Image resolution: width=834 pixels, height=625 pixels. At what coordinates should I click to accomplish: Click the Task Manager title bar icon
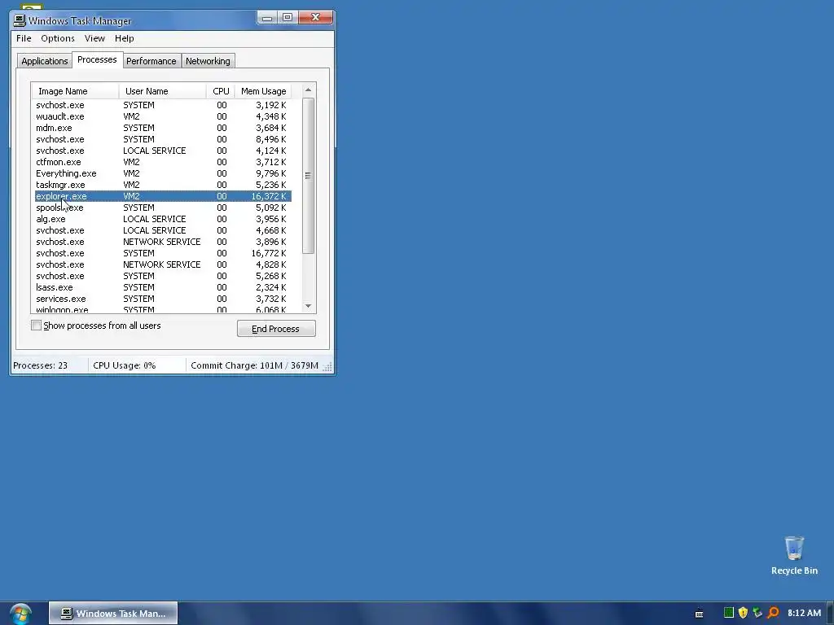[x=20, y=20]
